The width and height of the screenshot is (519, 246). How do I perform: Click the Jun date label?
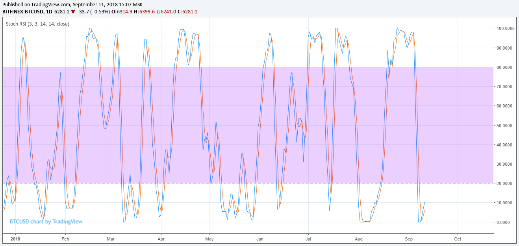(x=259, y=239)
